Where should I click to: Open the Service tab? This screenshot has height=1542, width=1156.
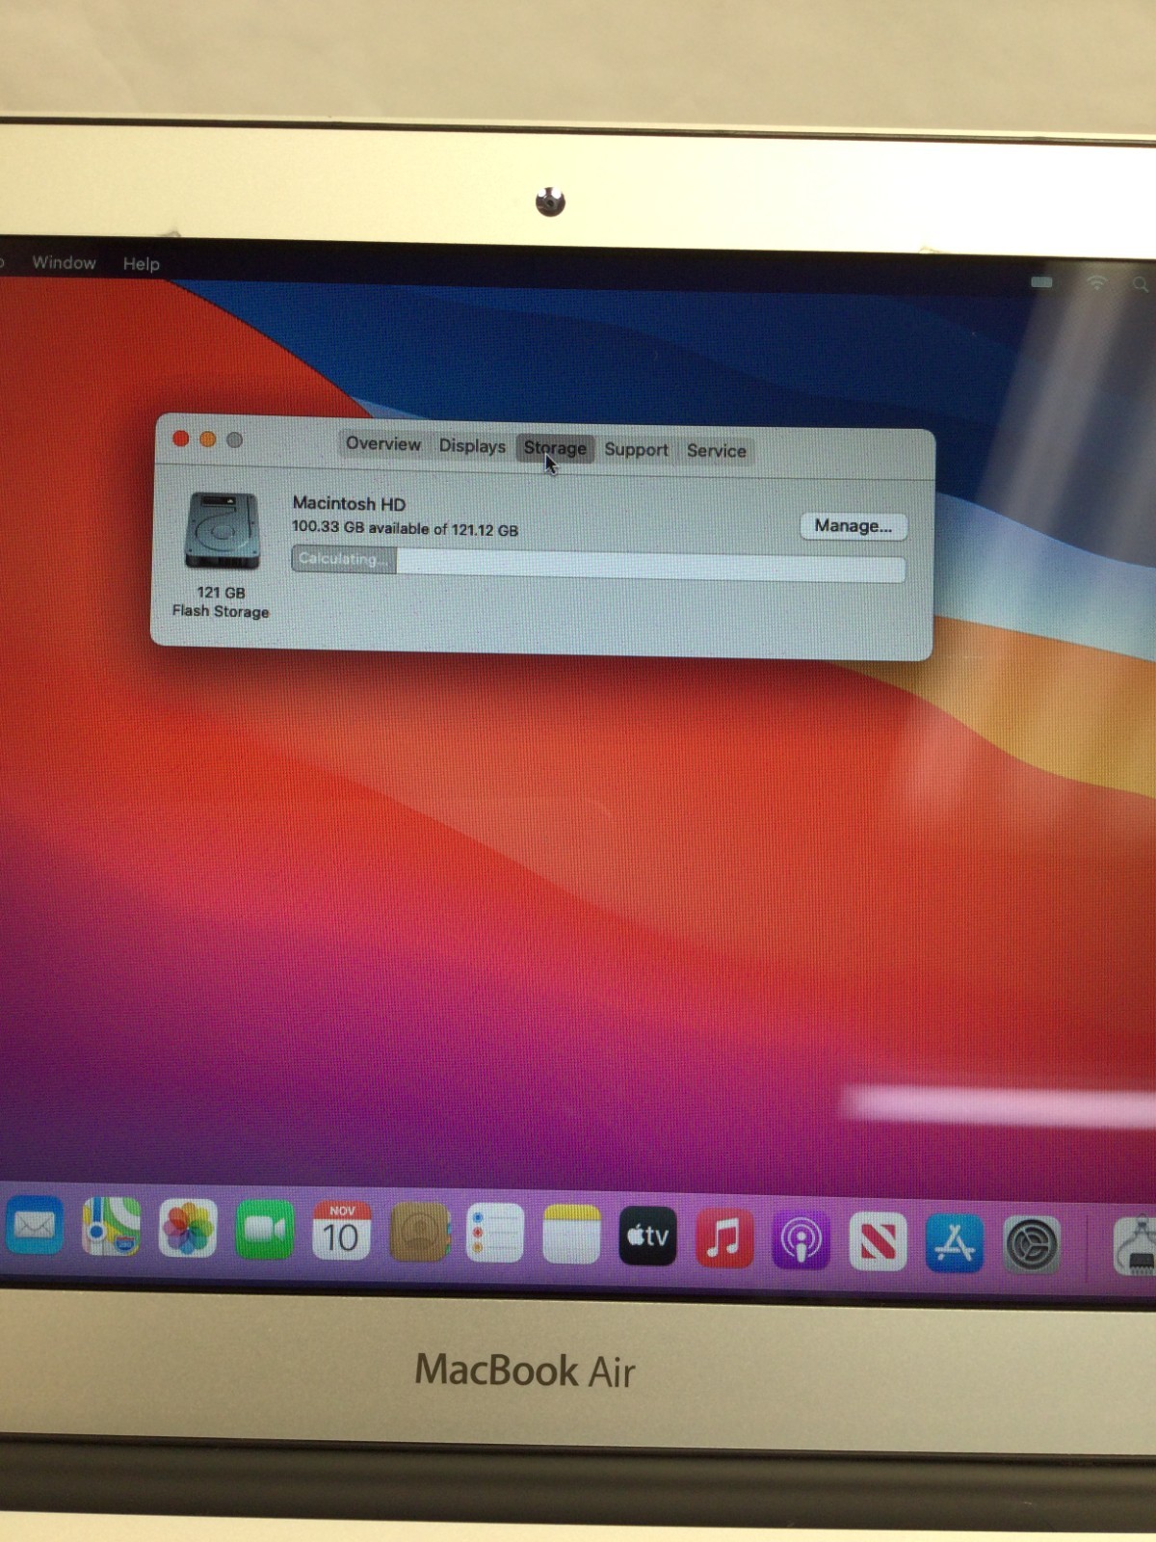[x=716, y=450]
